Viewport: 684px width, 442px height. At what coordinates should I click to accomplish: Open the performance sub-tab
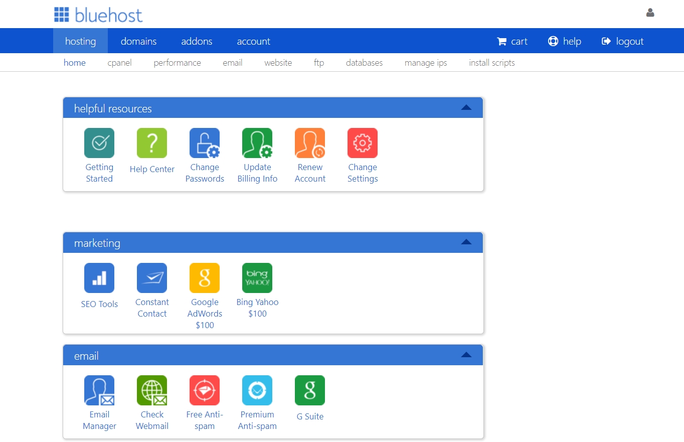coord(178,63)
